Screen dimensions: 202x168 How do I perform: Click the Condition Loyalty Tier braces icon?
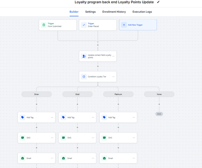click(84, 76)
